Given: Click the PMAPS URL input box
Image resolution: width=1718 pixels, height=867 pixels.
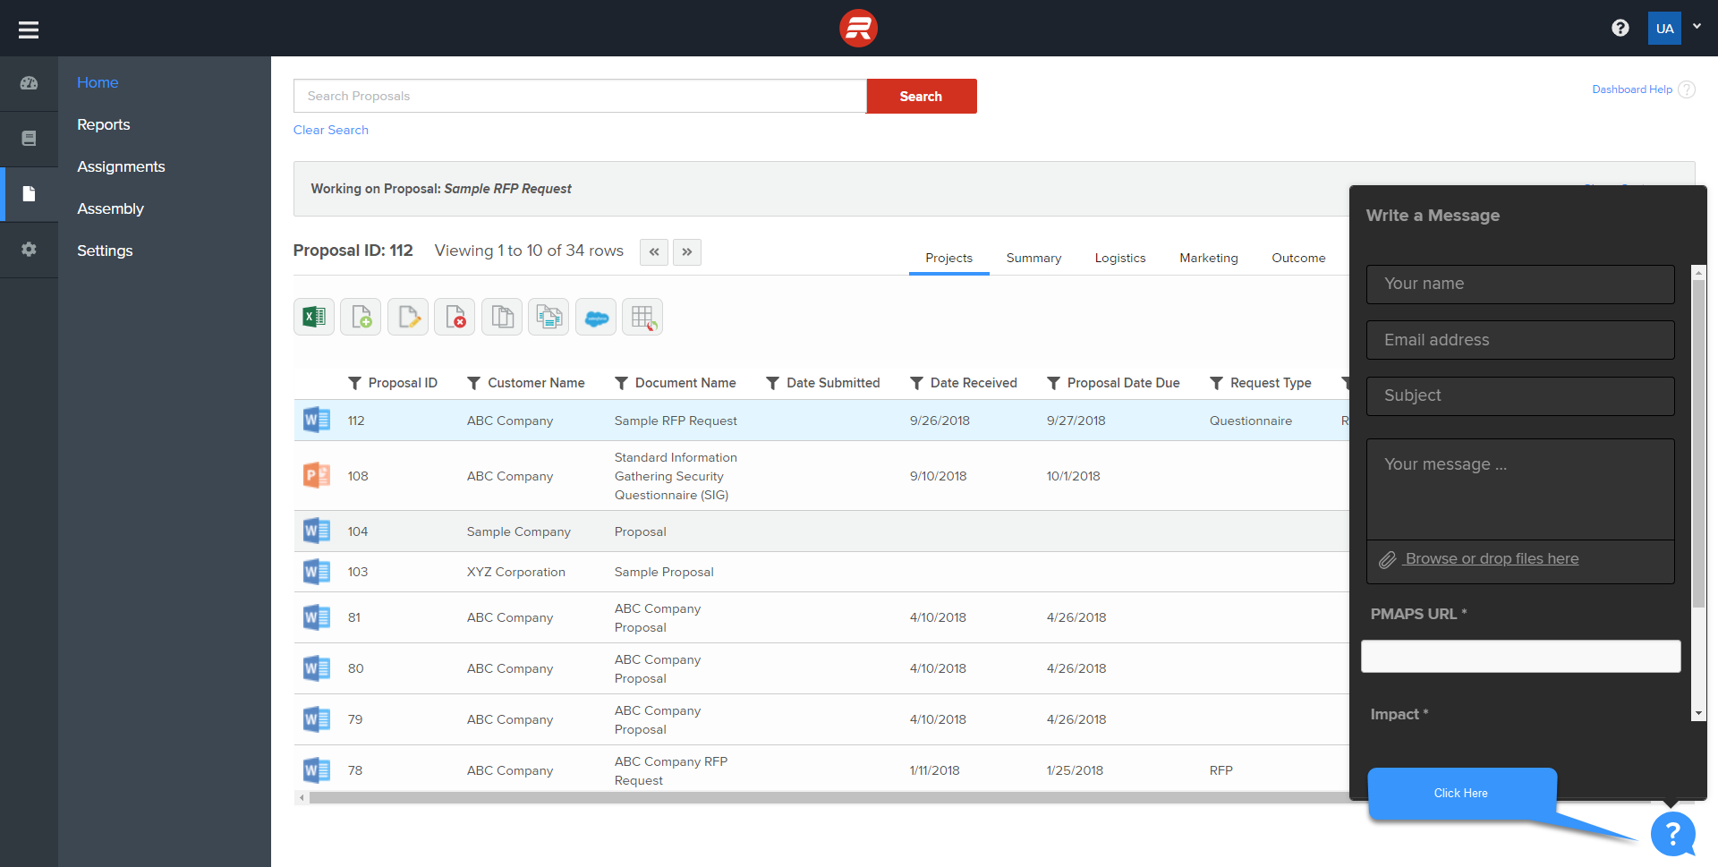Looking at the screenshot, I should pos(1520,656).
